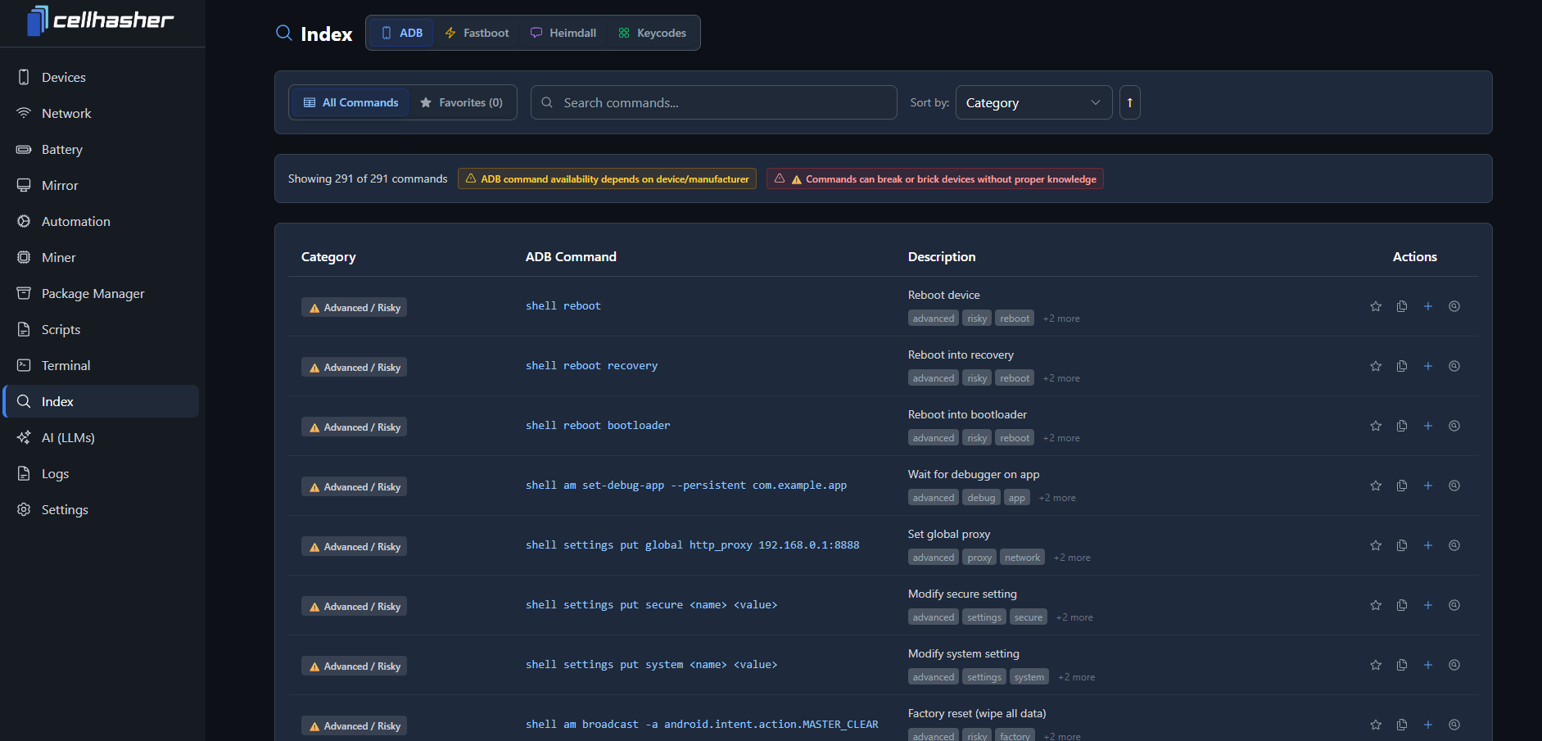The width and height of the screenshot is (1542, 741).
Task: Toggle the sort direction arrow button
Action: (1129, 102)
